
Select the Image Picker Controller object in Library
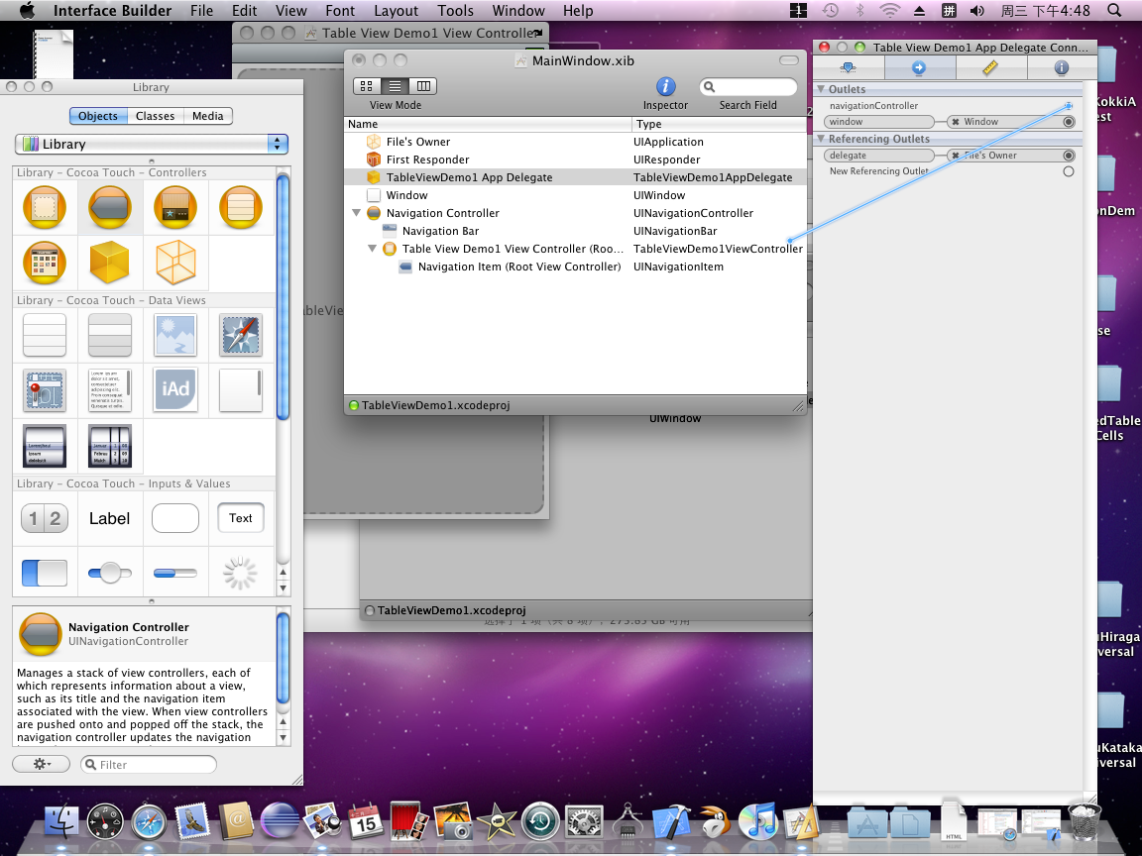pos(45,263)
